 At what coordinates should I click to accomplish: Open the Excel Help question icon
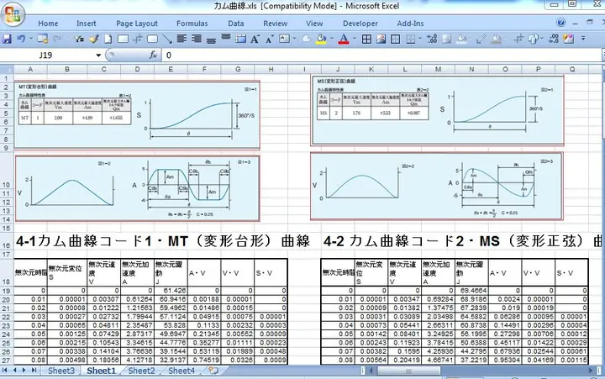click(561, 23)
